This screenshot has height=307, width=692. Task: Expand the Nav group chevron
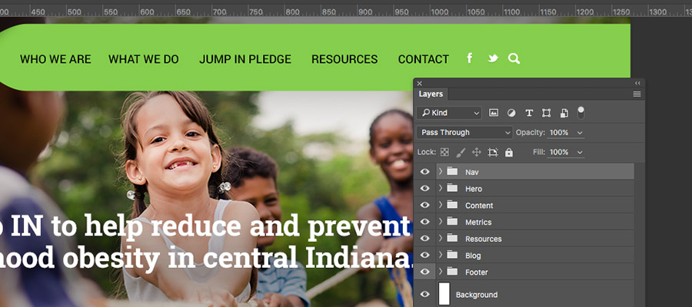[x=440, y=171]
